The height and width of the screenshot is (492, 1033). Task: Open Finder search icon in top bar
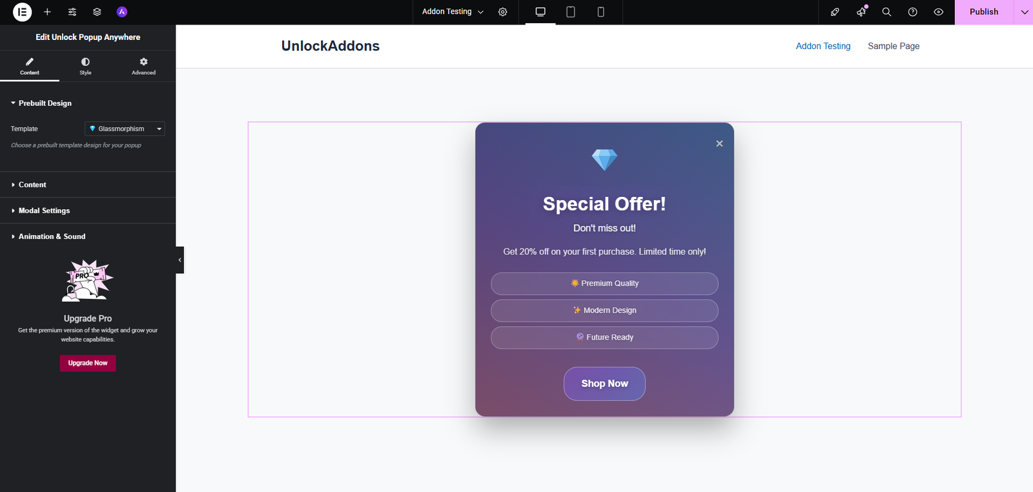886,12
